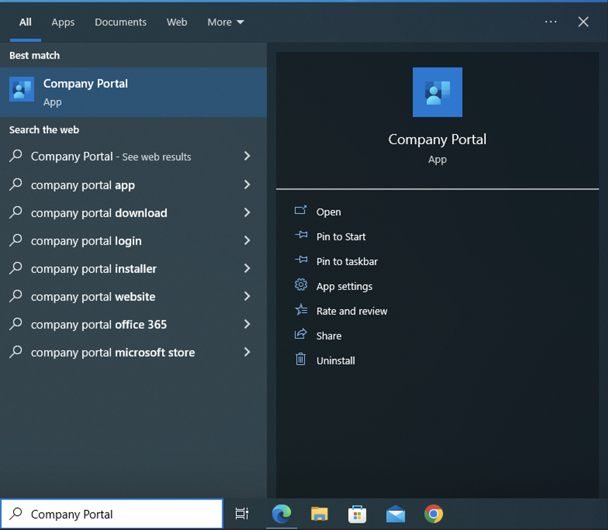Click the Uninstall option text

(336, 360)
